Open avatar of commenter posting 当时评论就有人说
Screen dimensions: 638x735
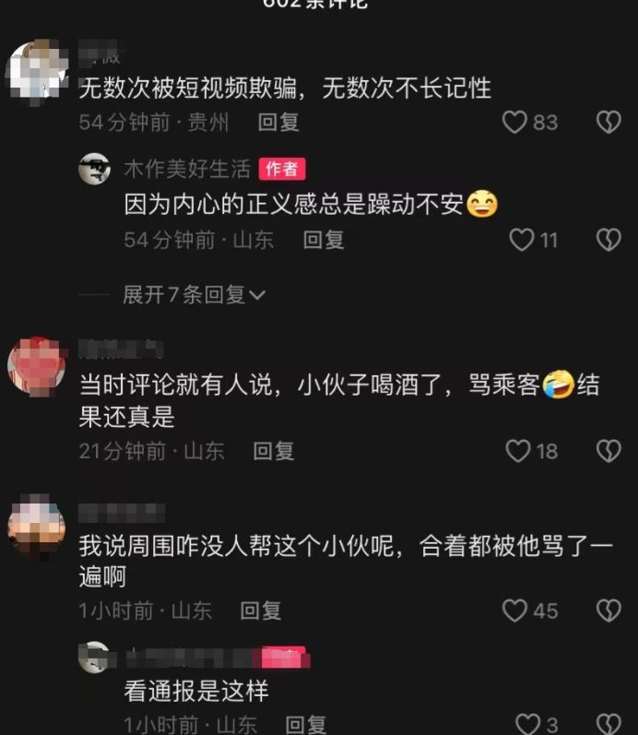pos(38,365)
